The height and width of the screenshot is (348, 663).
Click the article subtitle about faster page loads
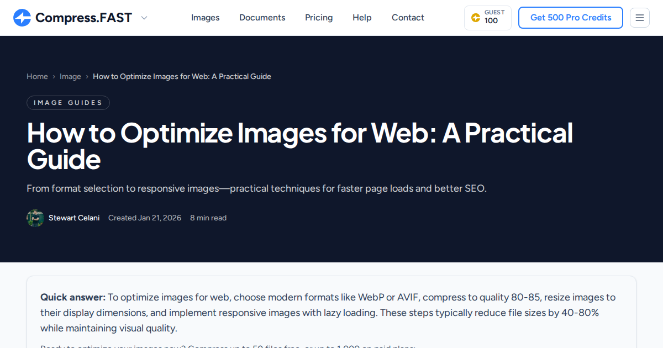pos(256,188)
